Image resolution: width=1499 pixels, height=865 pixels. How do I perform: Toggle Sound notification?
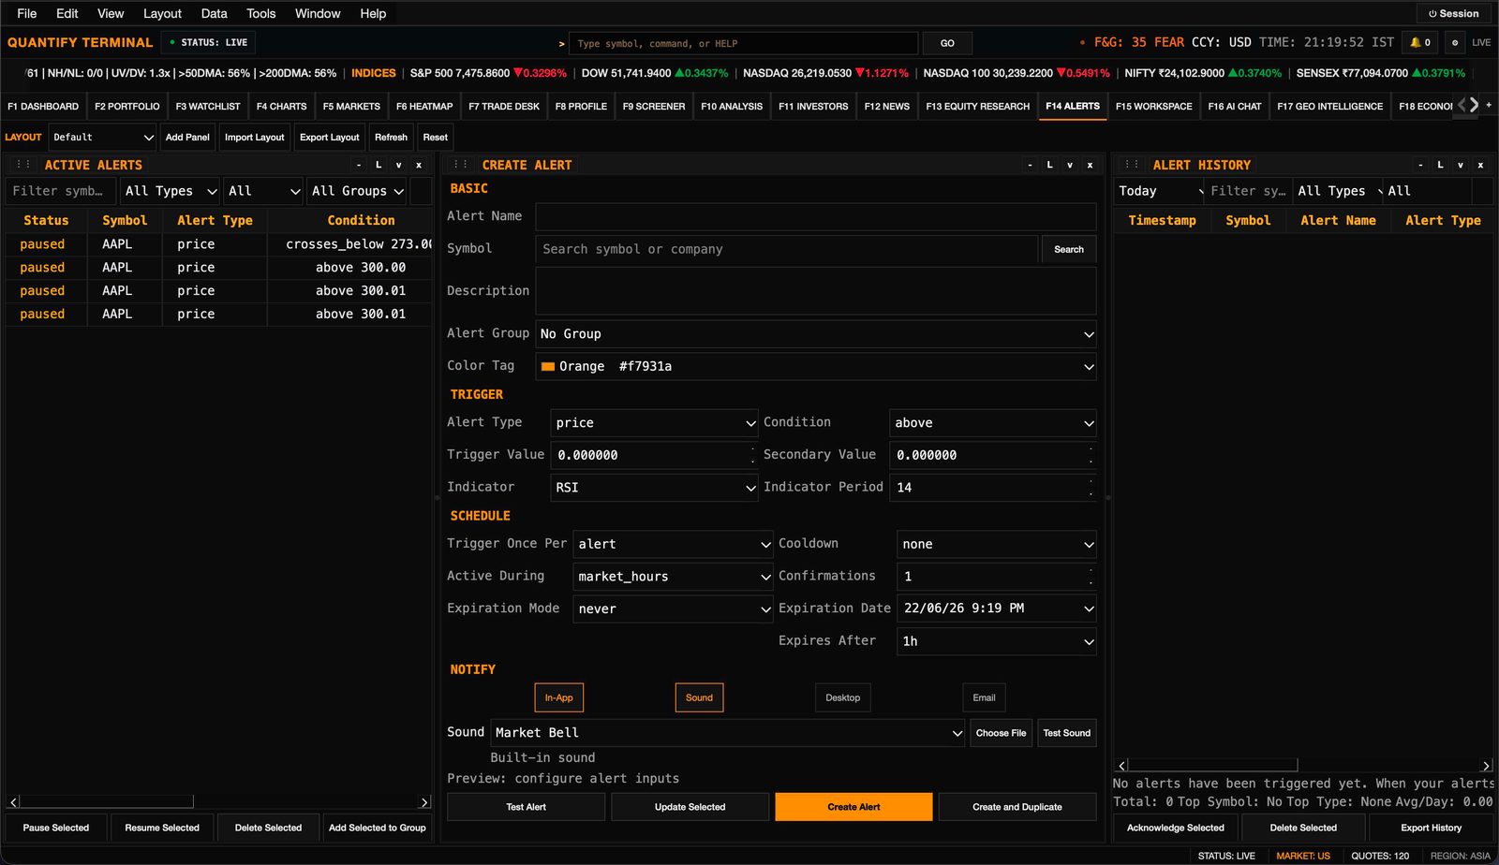click(699, 697)
